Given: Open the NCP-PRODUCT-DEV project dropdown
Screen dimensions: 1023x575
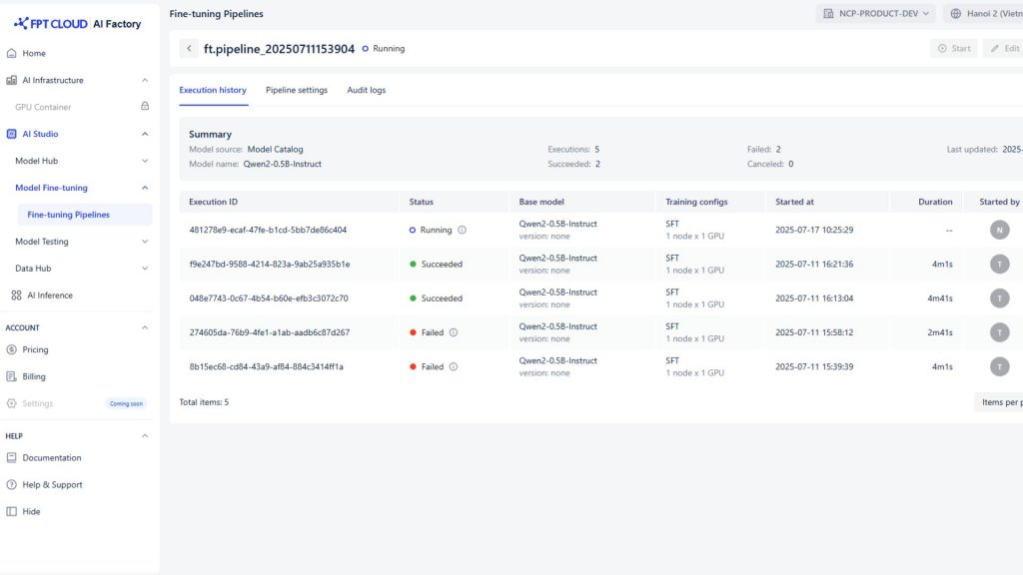Looking at the screenshot, I should pyautogui.click(x=875, y=13).
